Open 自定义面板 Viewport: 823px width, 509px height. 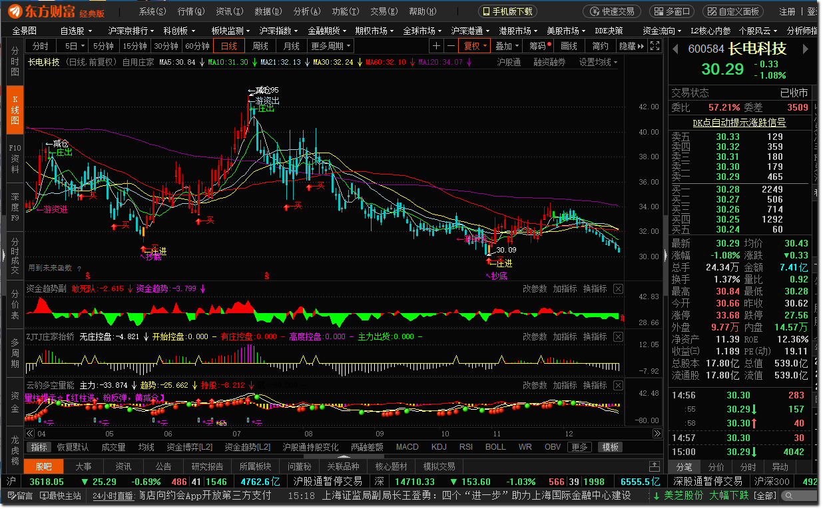[x=732, y=11]
